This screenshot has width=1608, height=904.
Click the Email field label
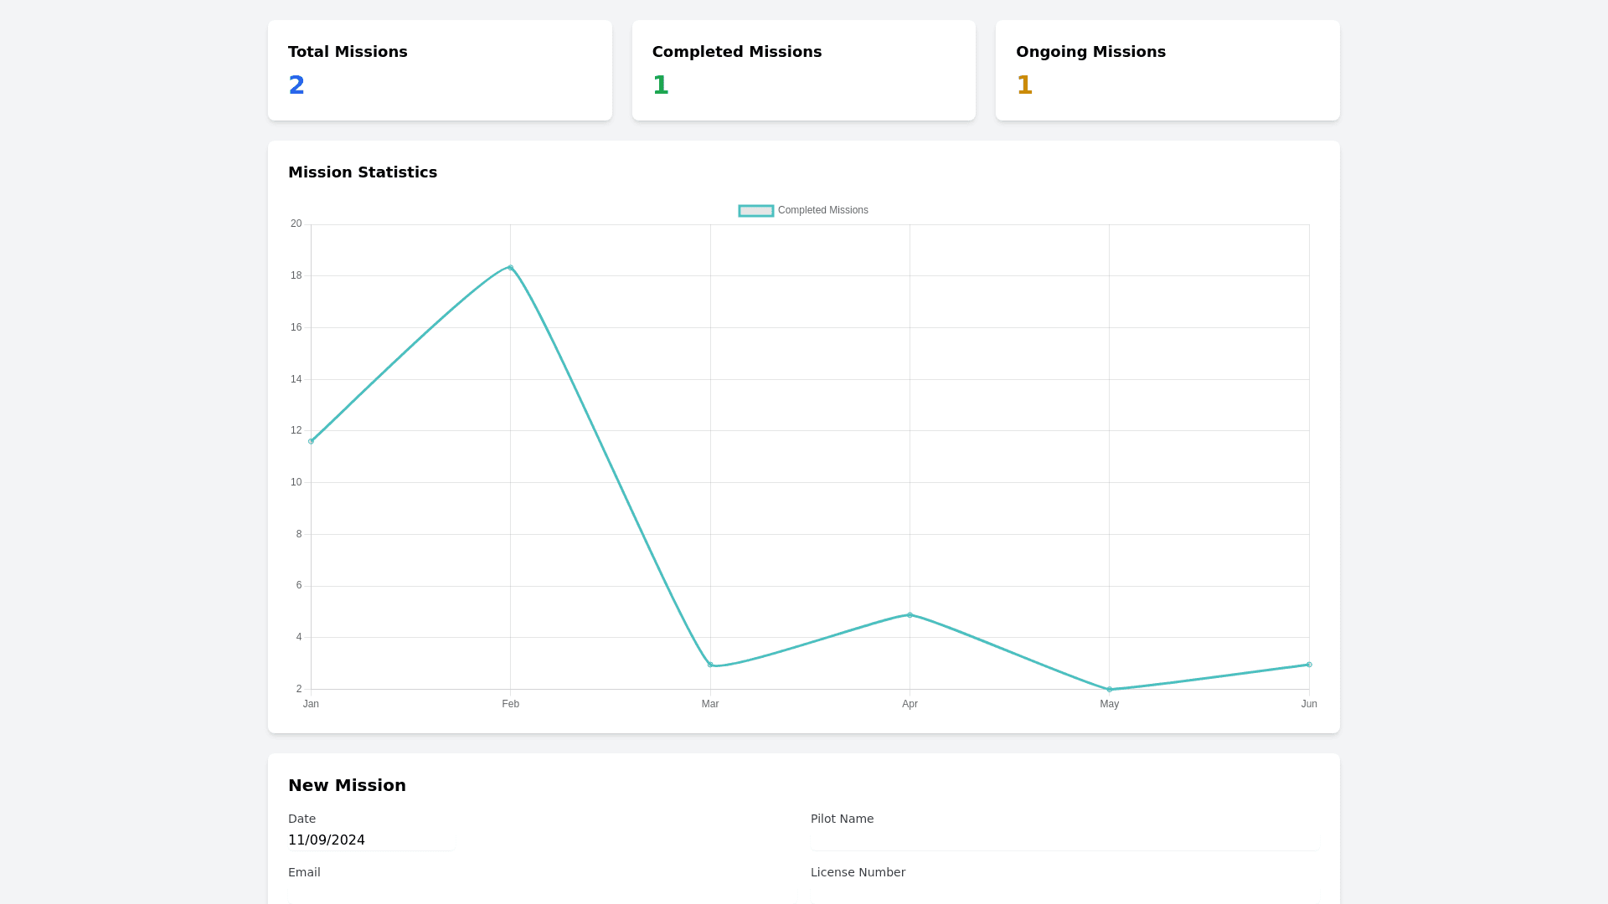304,872
